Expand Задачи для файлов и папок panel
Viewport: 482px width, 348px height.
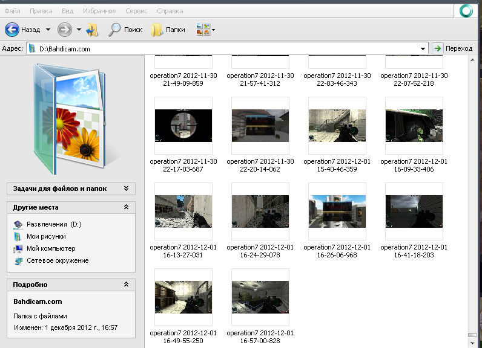[71, 188]
